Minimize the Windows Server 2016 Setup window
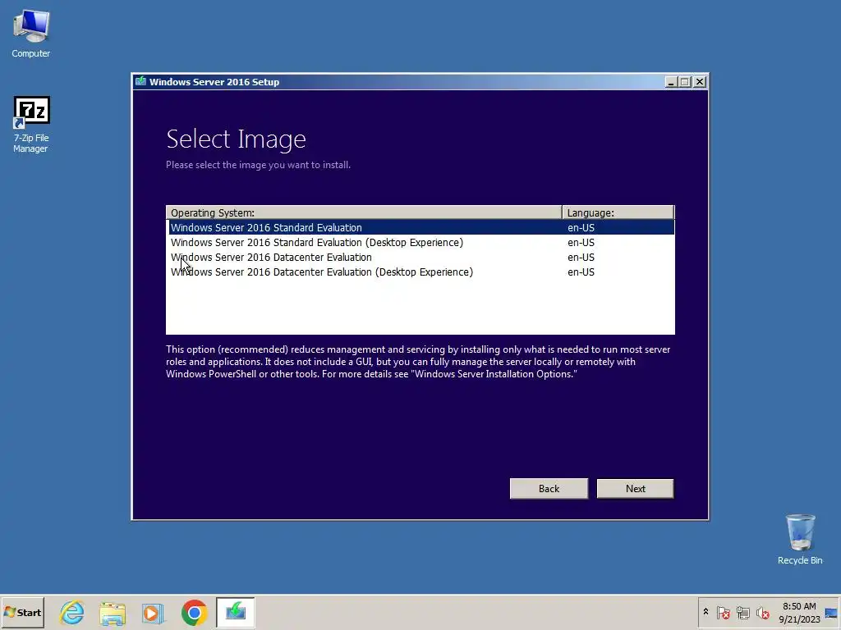This screenshot has height=630, width=841. pyautogui.click(x=671, y=81)
